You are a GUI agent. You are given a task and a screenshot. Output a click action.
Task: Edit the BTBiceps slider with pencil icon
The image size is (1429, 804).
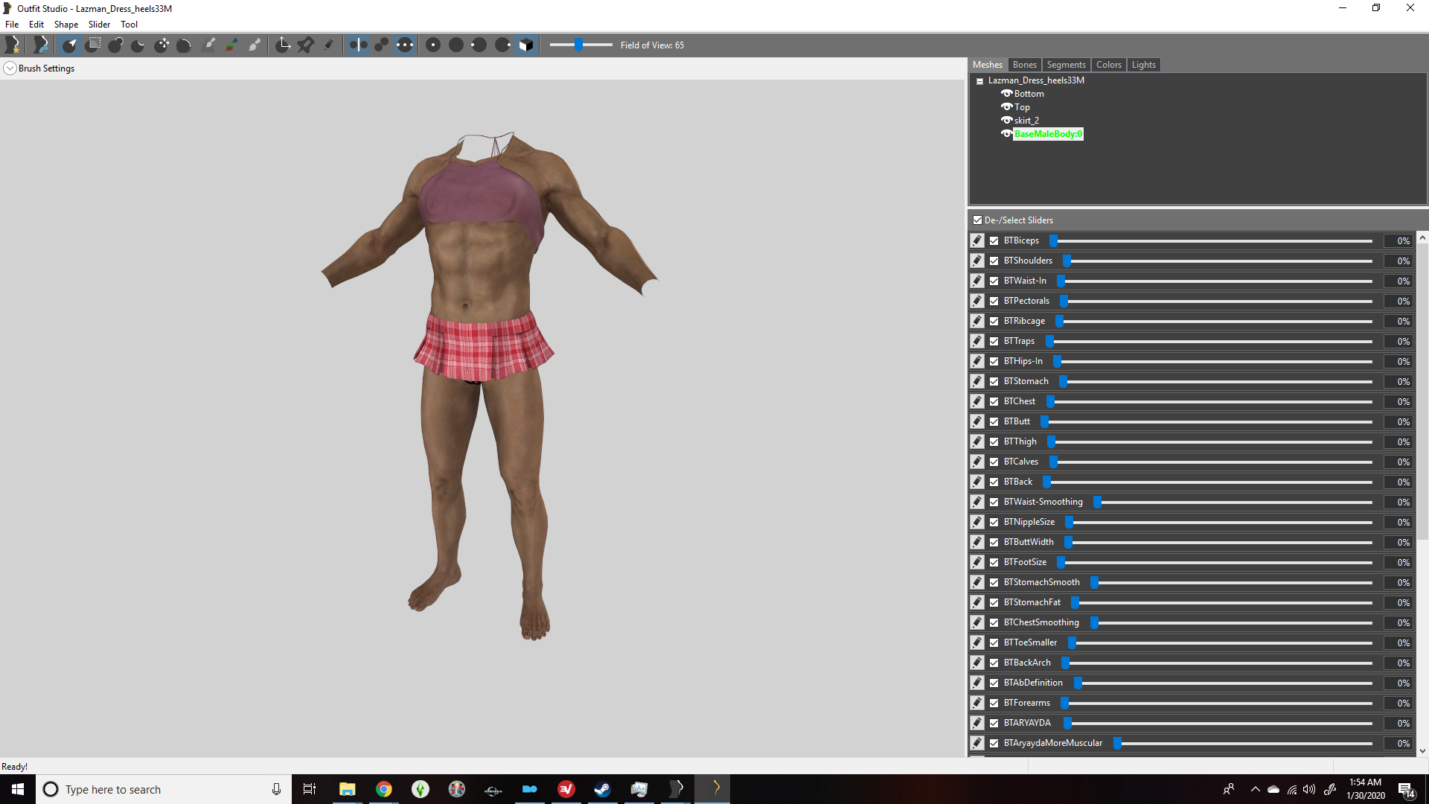click(x=977, y=240)
